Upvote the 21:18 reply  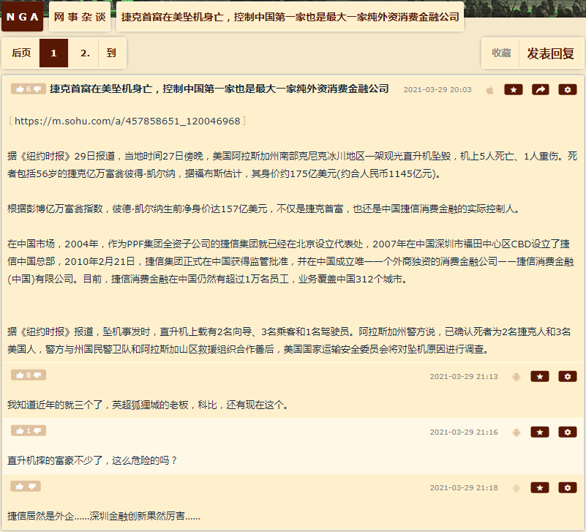(x=20, y=487)
